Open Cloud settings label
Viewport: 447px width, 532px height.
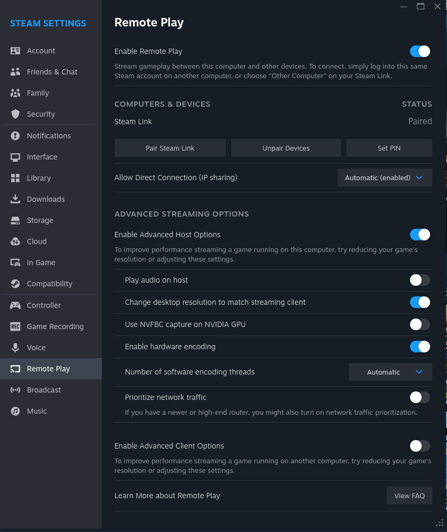coord(36,241)
